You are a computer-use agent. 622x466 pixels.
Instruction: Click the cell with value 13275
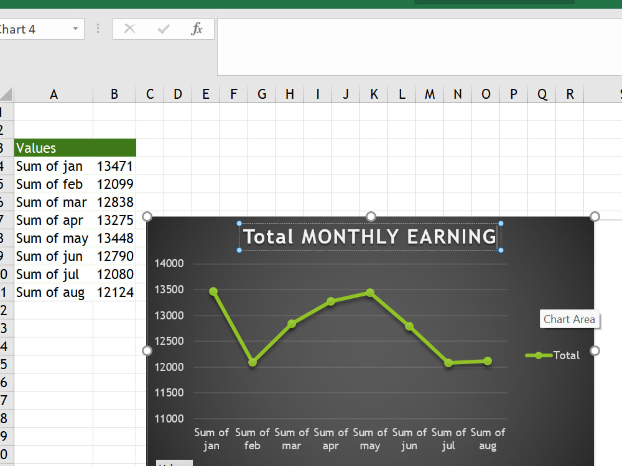tap(114, 220)
